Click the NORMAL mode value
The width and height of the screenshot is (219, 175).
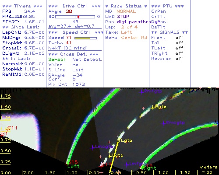126,11
